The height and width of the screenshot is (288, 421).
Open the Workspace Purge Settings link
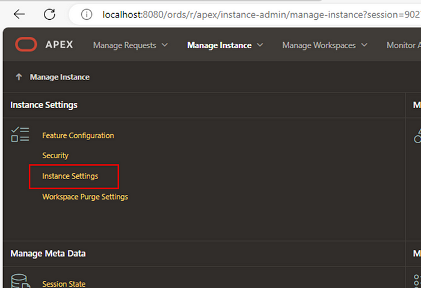pos(85,197)
